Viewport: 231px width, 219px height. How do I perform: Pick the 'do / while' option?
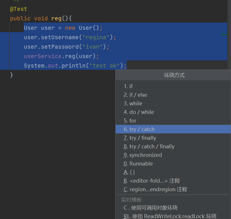pos(139,112)
